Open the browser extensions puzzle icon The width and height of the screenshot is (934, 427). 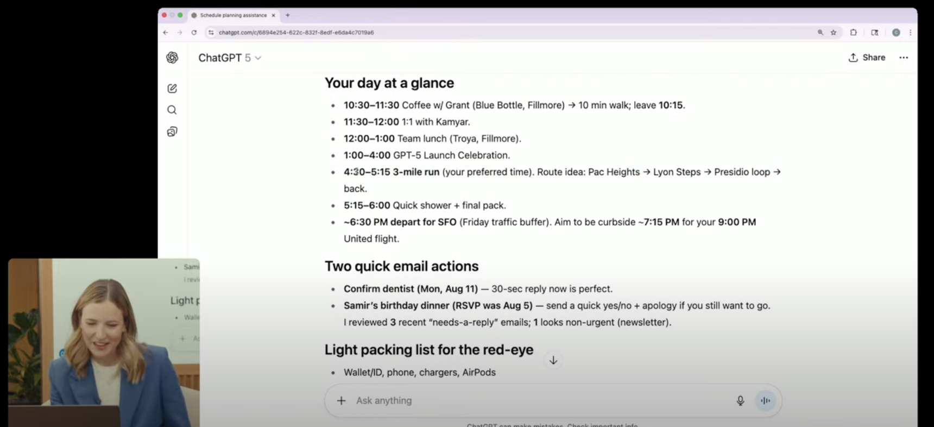click(853, 33)
